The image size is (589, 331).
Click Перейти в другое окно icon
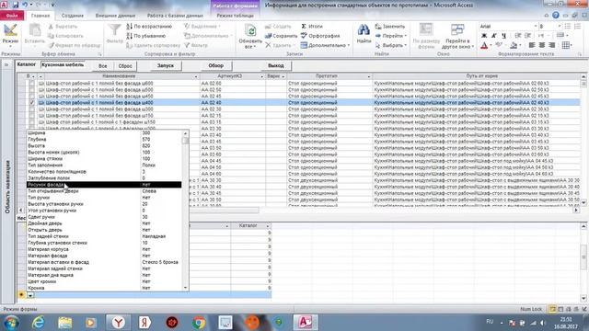click(x=457, y=30)
